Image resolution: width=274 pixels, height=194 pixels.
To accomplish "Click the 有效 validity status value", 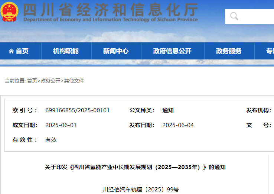I will click(51, 140).
